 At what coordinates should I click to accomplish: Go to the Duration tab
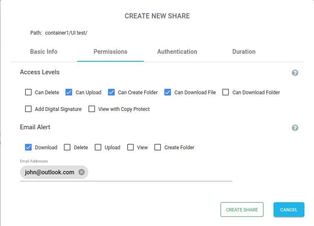244,52
